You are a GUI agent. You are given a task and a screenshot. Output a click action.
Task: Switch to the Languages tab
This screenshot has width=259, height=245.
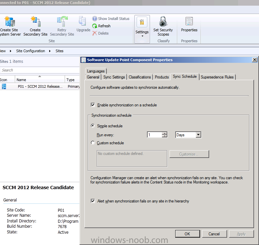click(96, 71)
